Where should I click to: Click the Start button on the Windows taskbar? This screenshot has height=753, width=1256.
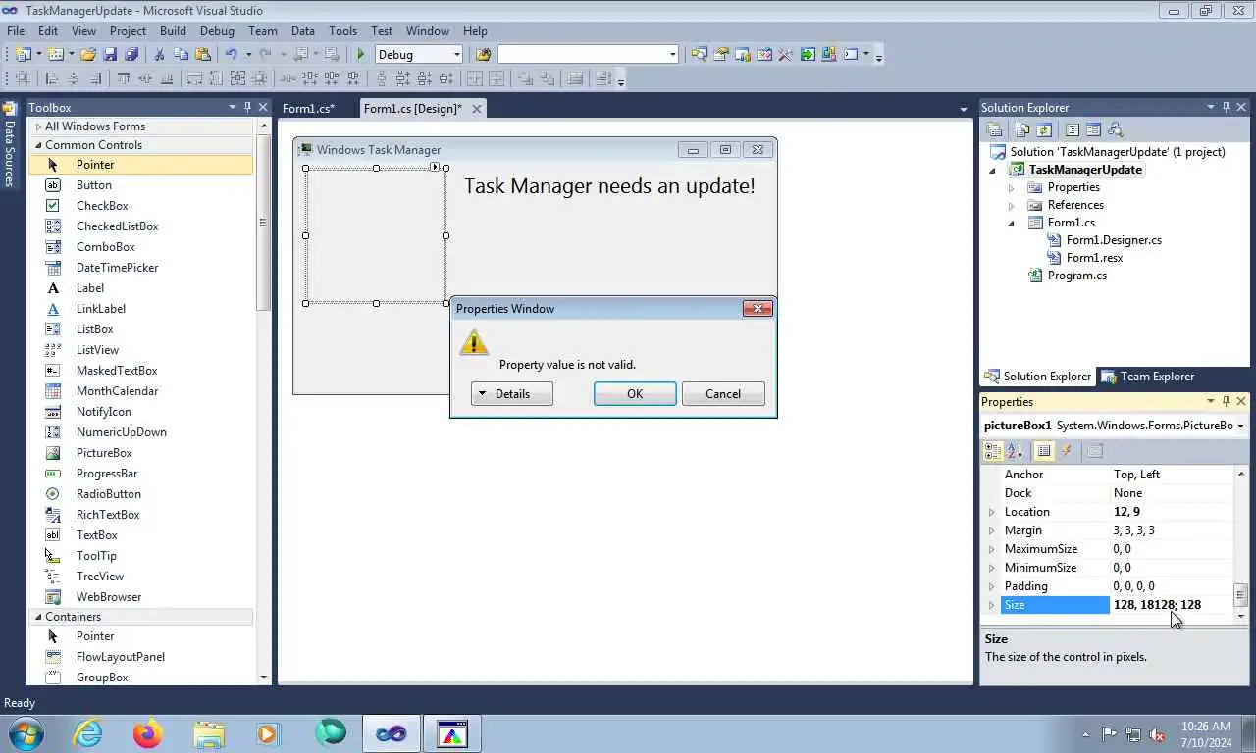coord(26,733)
